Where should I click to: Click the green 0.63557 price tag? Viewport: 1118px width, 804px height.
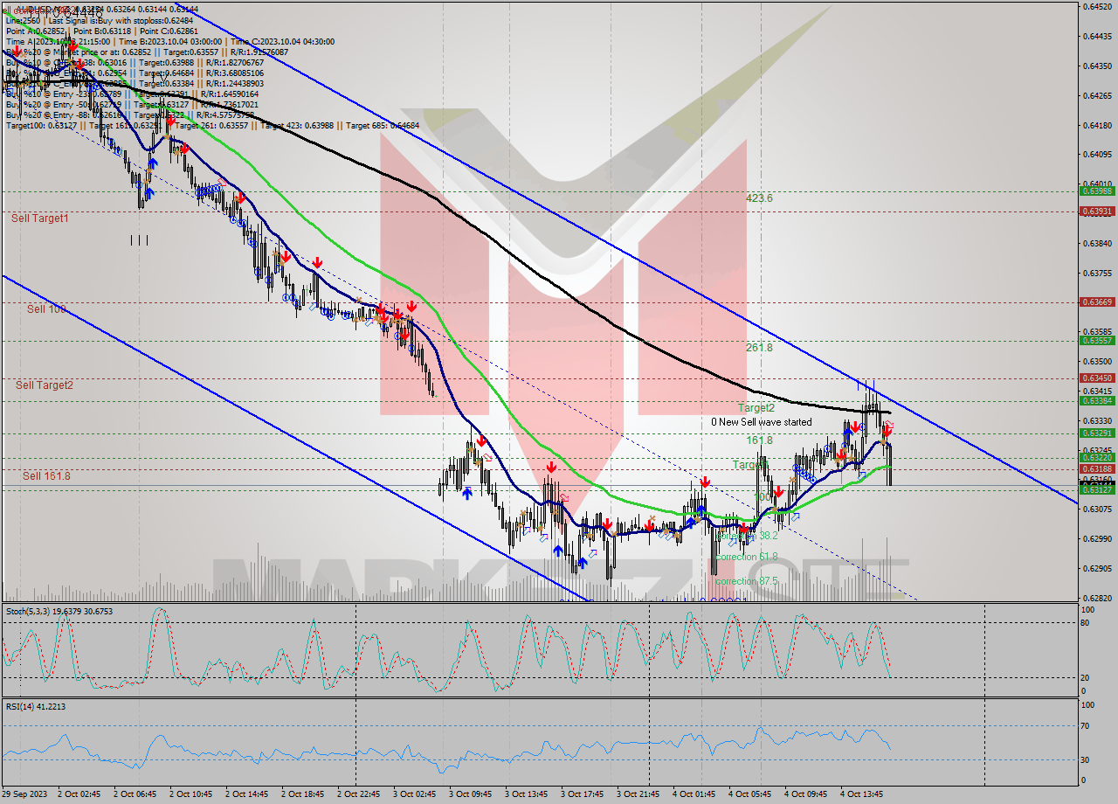click(x=1097, y=341)
